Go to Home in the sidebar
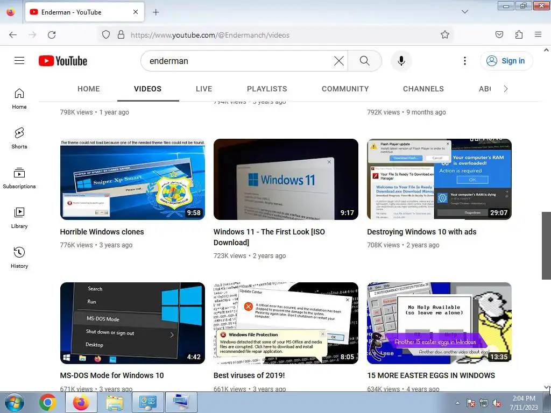 tap(19, 99)
